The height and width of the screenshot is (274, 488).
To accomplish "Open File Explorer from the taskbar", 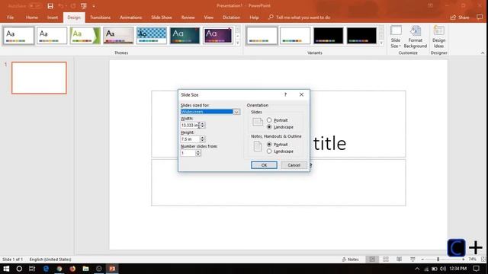I will tap(85, 269).
